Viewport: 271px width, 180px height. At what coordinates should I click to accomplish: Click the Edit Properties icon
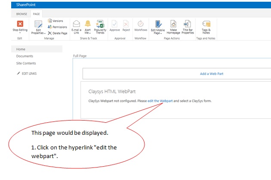(x=38, y=24)
